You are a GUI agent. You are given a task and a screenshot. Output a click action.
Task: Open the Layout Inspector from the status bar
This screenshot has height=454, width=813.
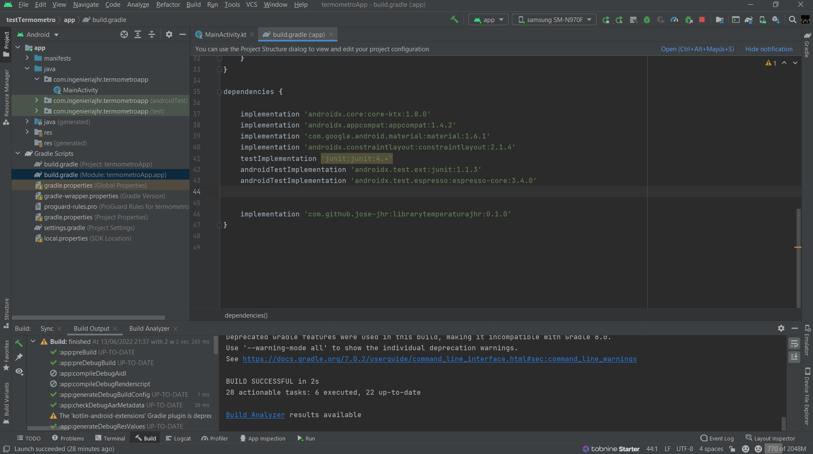[x=774, y=438]
